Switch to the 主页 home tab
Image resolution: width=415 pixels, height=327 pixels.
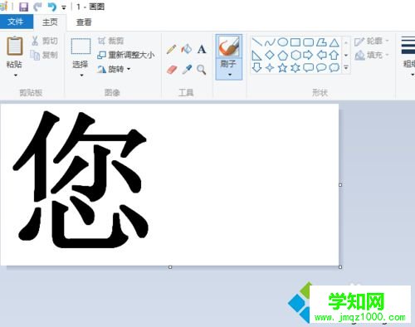50,22
